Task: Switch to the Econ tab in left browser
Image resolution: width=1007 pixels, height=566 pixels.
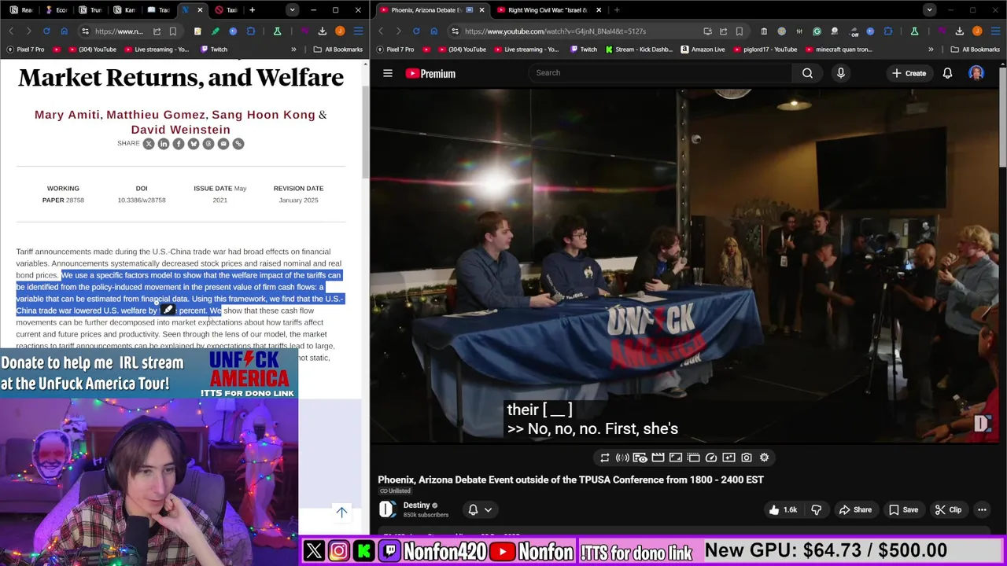Action: coord(55,10)
